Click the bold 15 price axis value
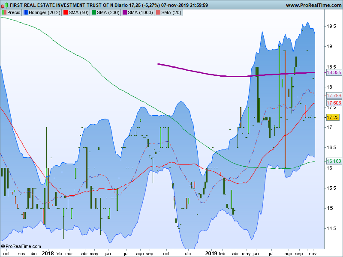Viewport: 343px width, 257px height. click(x=330, y=208)
